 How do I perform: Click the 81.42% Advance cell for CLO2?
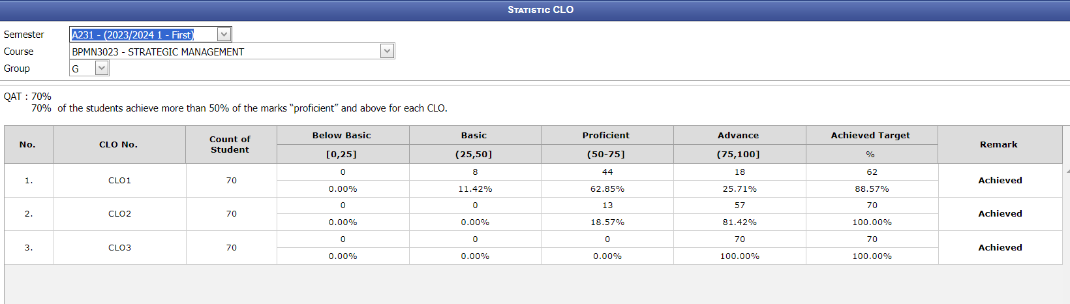[740, 222]
